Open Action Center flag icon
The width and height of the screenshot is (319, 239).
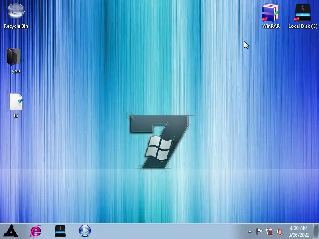pyautogui.click(x=259, y=231)
